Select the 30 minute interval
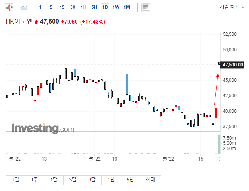 (x=73, y=7)
